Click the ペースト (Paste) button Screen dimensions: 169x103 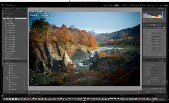pos(21,92)
